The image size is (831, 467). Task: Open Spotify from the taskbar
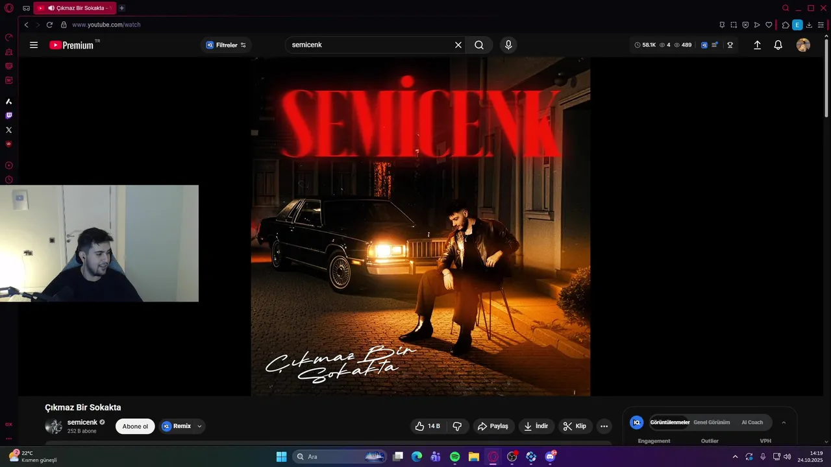(x=454, y=457)
